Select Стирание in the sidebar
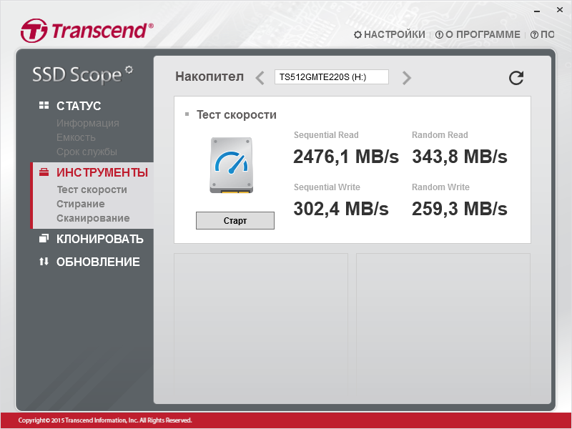The width and height of the screenshot is (572, 429). (x=81, y=204)
